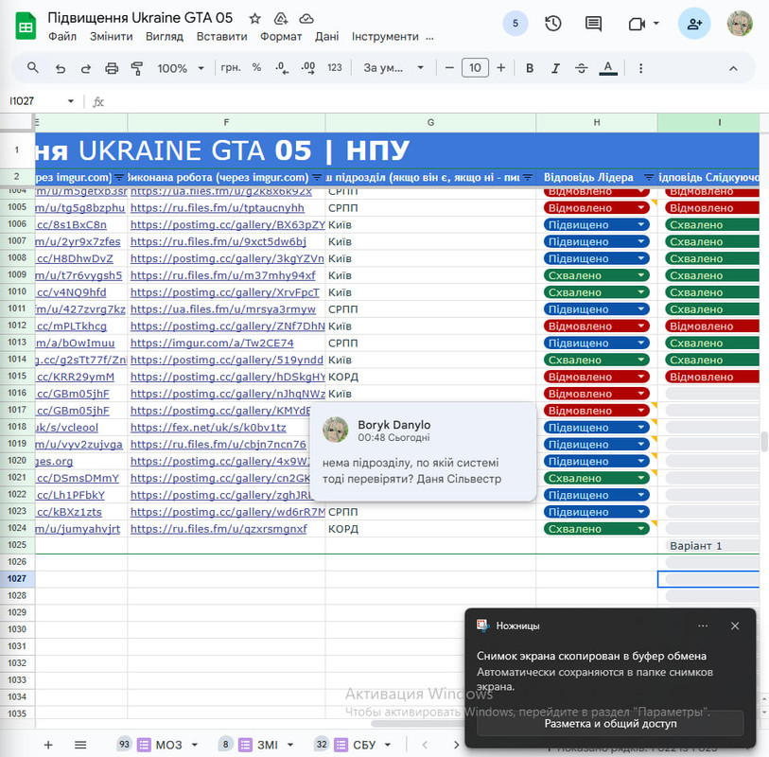Open link https://imgur.com/a/Tw2CE74
Image resolution: width=769 pixels, height=757 pixels.
point(212,343)
